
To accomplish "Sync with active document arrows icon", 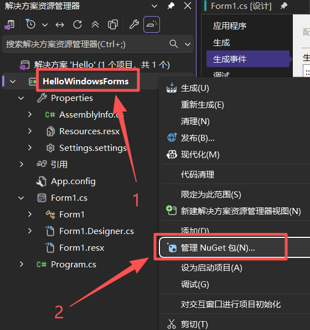I will [60, 25].
